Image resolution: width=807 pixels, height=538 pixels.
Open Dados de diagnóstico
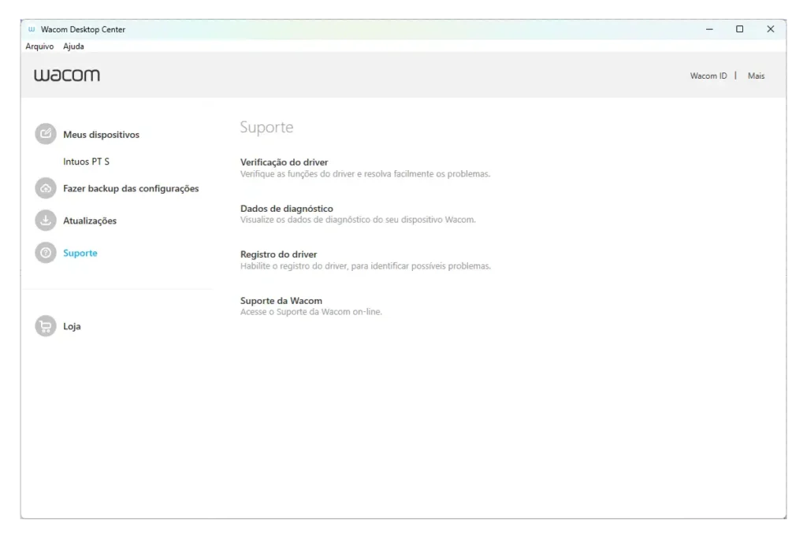(287, 208)
